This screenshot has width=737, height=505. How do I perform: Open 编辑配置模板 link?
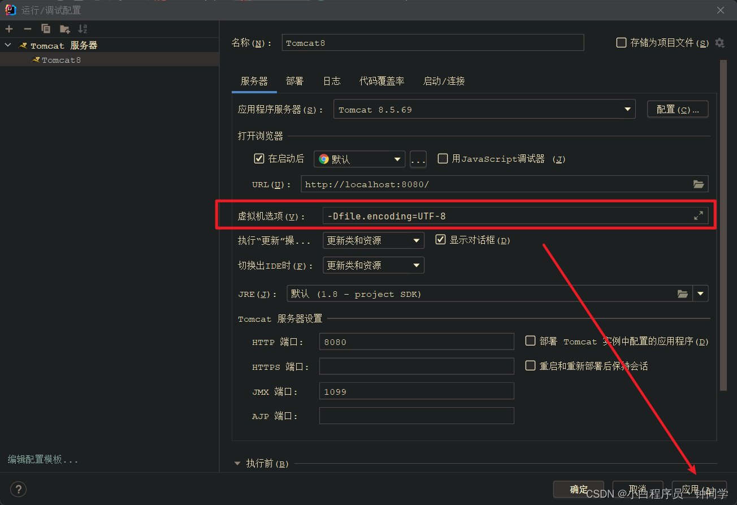(x=43, y=460)
